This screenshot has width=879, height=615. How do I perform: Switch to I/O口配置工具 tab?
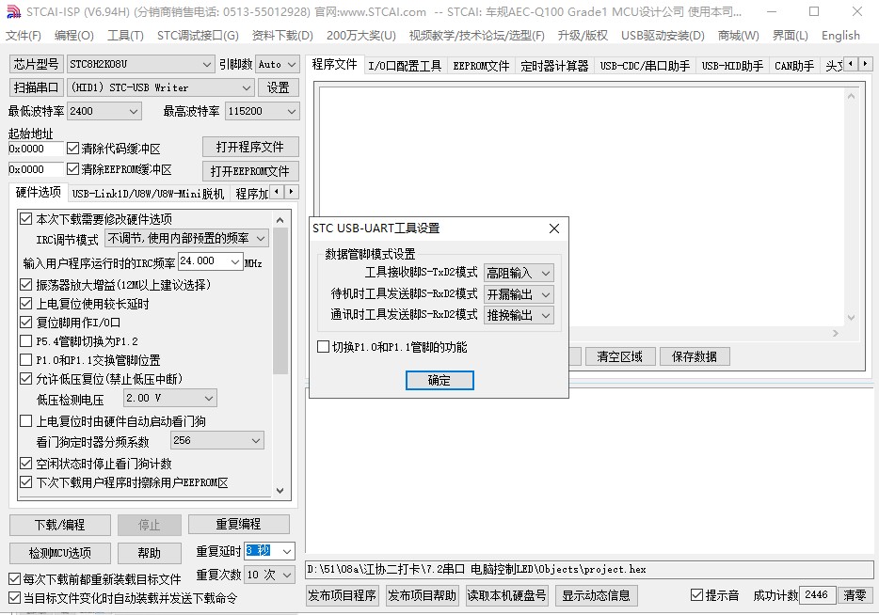click(405, 66)
